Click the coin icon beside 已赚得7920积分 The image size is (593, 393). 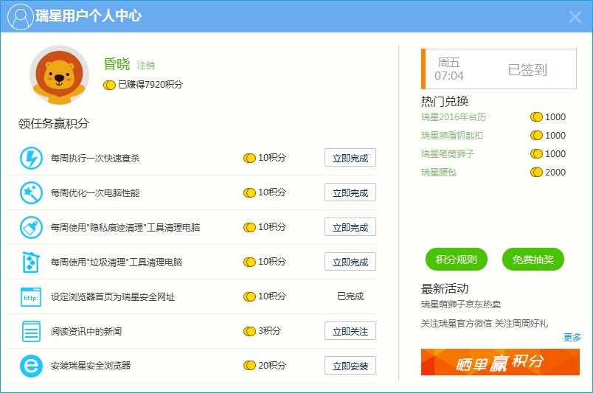point(109,85)
